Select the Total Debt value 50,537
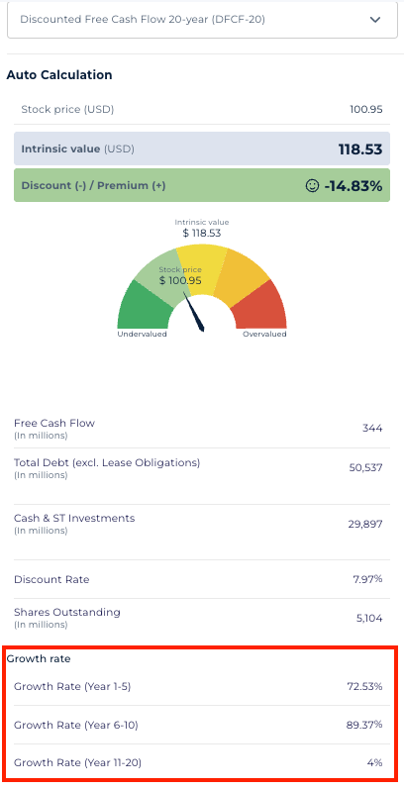Screen dimensions: 404x790 coord(365,467)
